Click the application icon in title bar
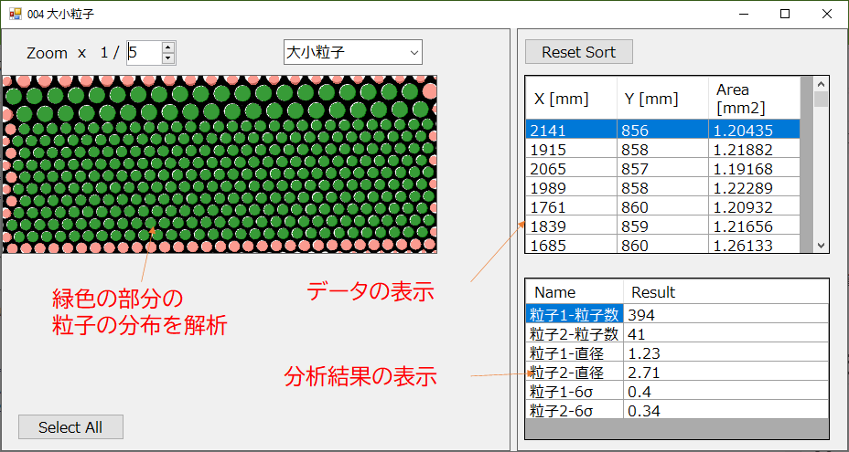849x452 pixels. 16,14
